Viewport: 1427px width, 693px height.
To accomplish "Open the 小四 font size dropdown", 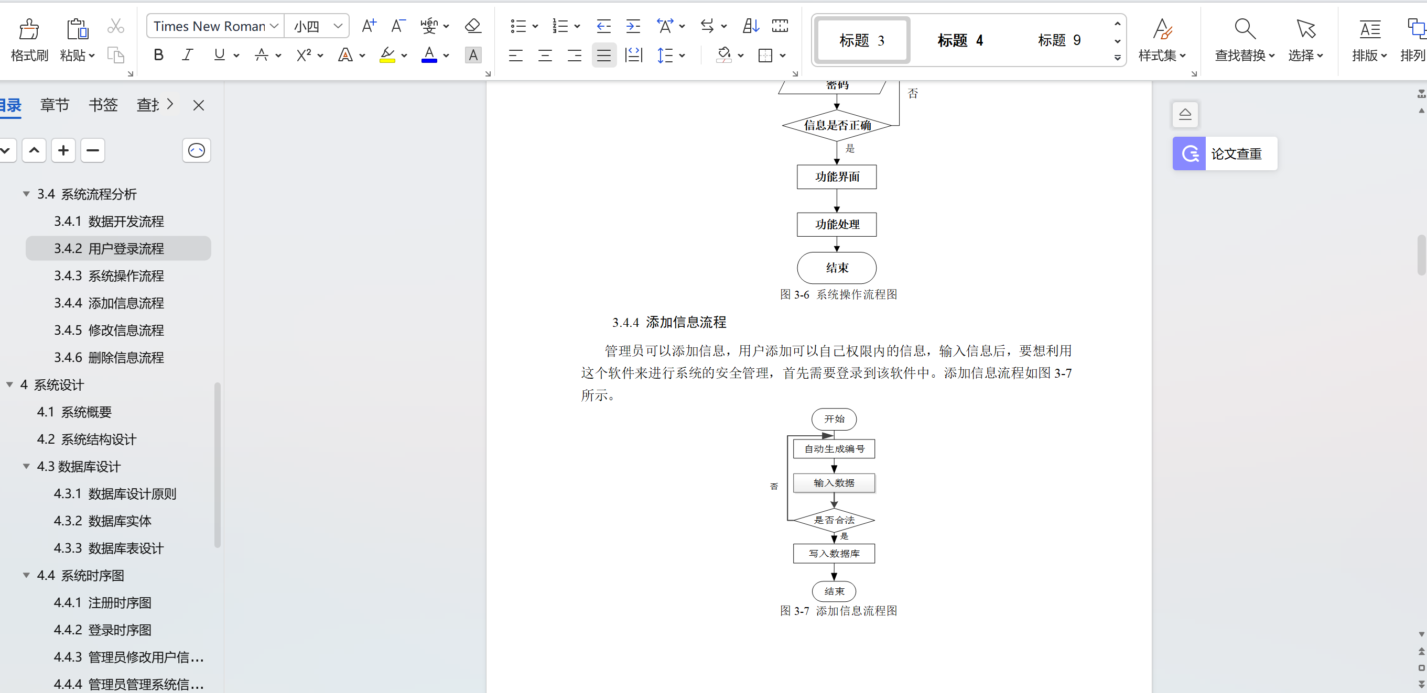I will tap(338, 26).
